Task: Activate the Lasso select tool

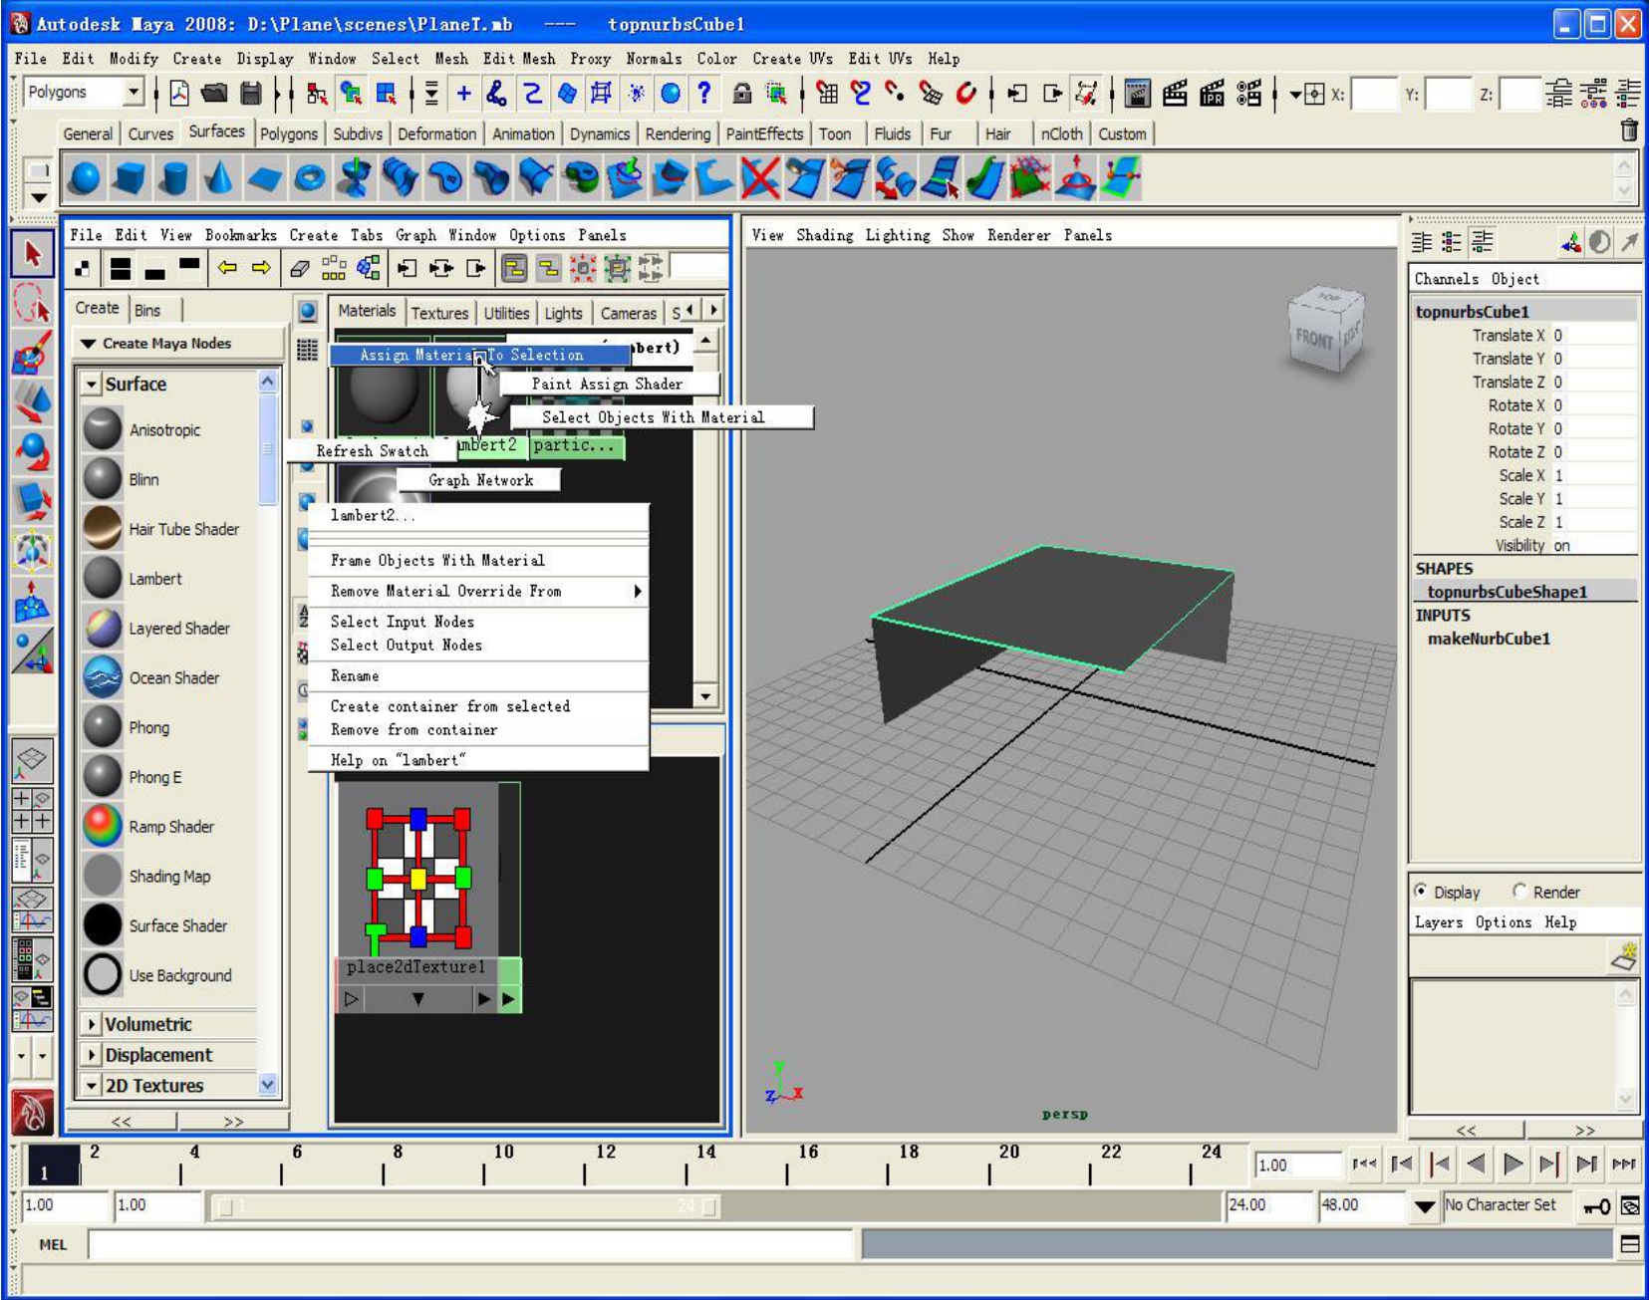Action: [x=32, y=304]
